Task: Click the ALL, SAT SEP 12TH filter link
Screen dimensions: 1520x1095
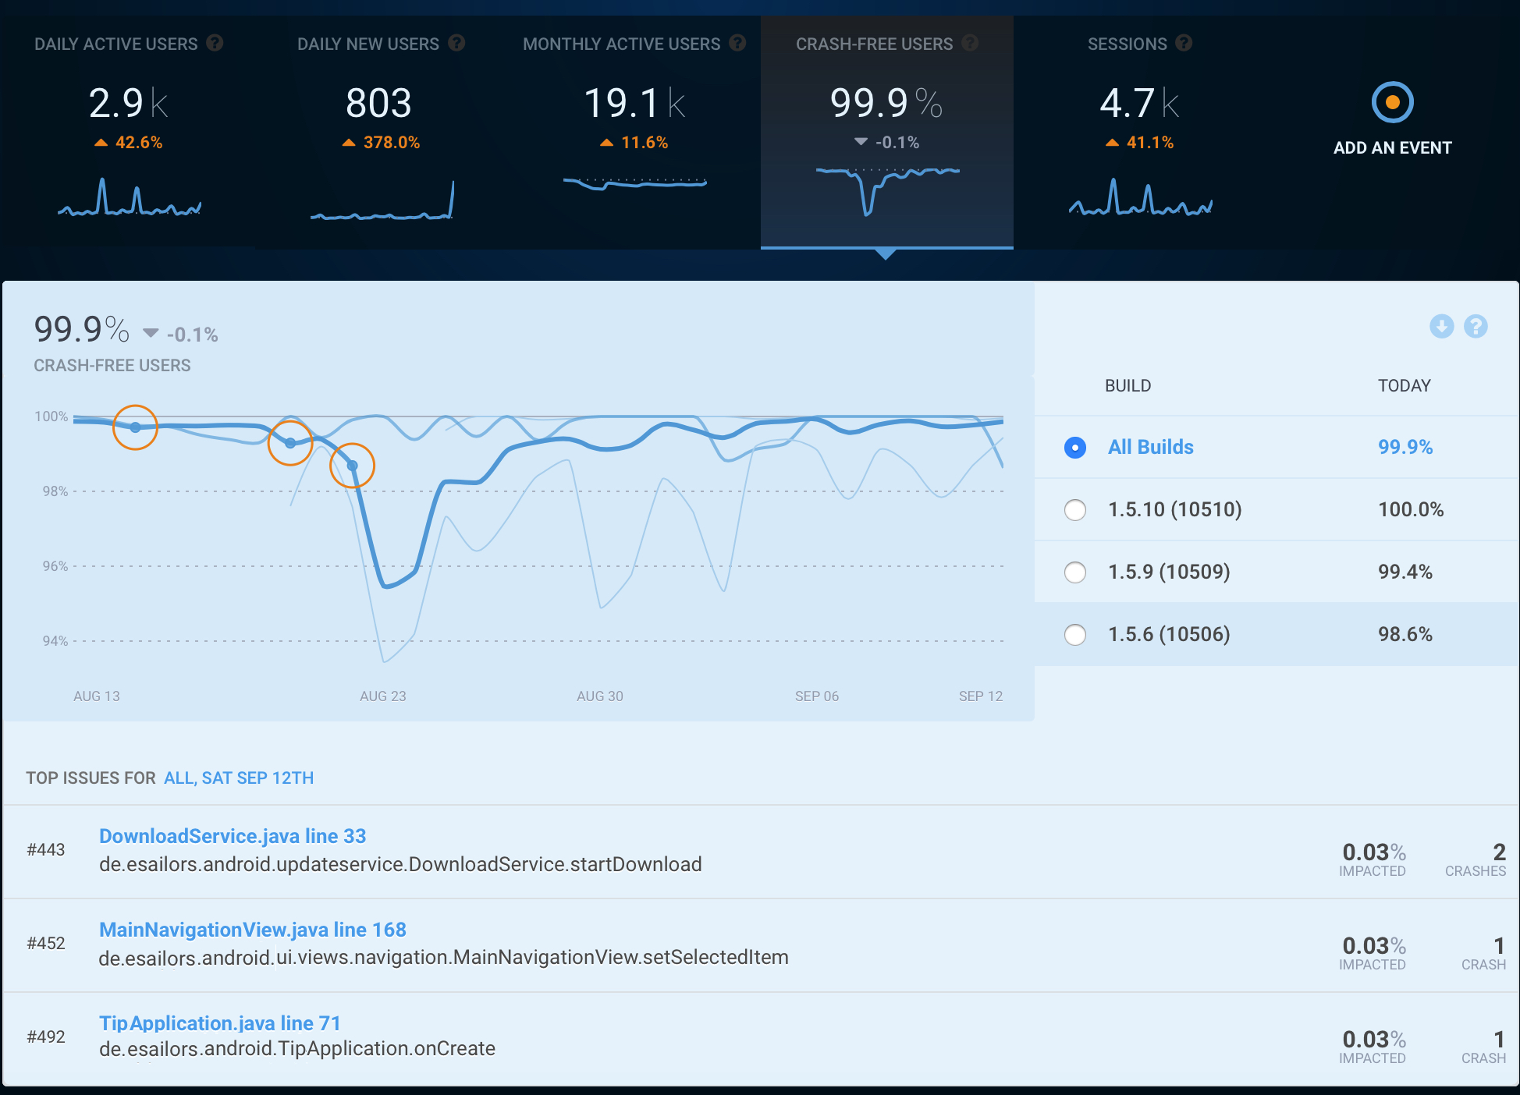Action: (x=239, y=778)
